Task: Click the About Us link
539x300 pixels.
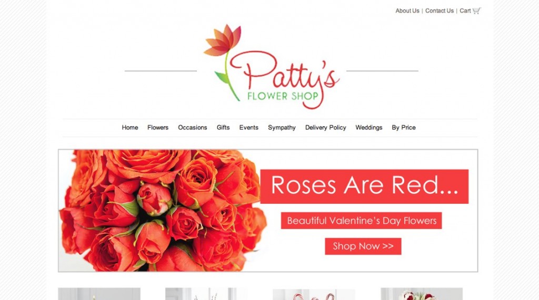Action: click(x=407, y=11)
